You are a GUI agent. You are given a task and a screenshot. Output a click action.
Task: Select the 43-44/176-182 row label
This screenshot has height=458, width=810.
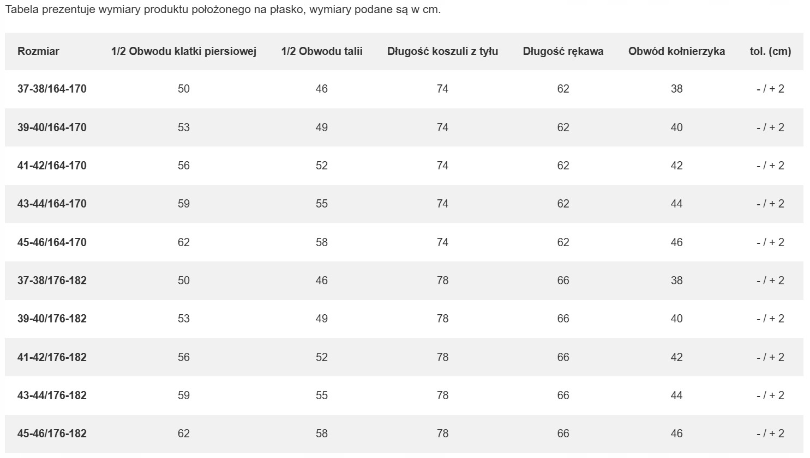(x=52, y=395)
